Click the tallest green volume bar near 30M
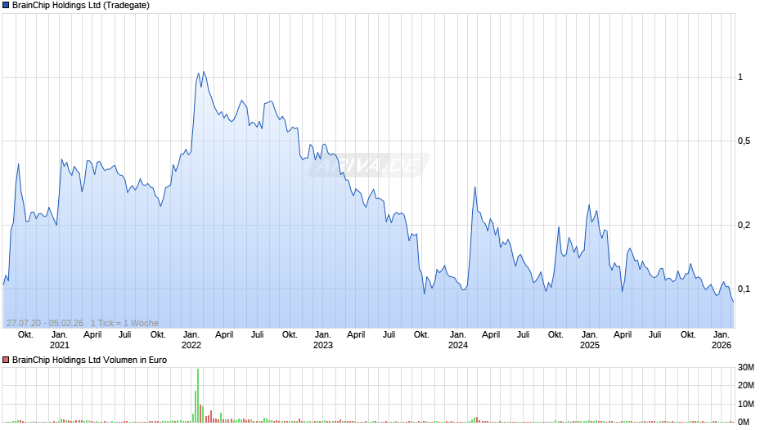The image size is (769, 430). coord(198,395)
